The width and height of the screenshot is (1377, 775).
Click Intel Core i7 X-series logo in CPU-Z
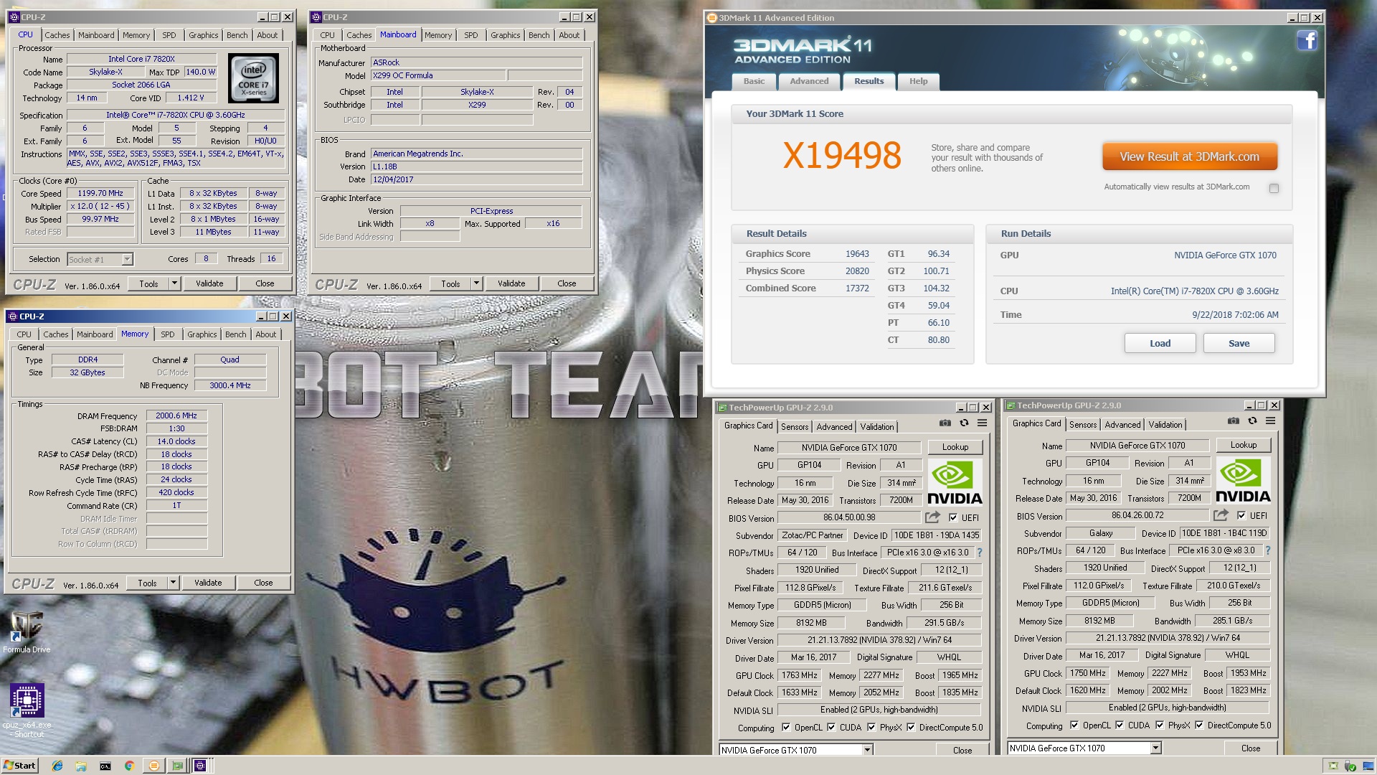point(253,78)
